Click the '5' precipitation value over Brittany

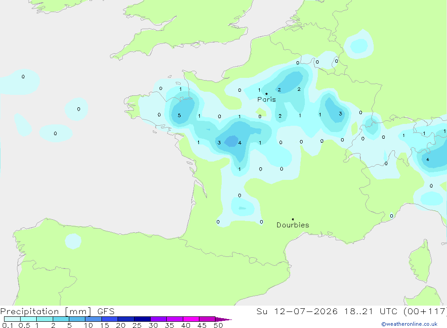pos(179,115)
